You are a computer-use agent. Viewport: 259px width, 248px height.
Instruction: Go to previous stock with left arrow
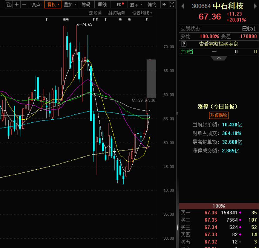click(x=183, y=6)
